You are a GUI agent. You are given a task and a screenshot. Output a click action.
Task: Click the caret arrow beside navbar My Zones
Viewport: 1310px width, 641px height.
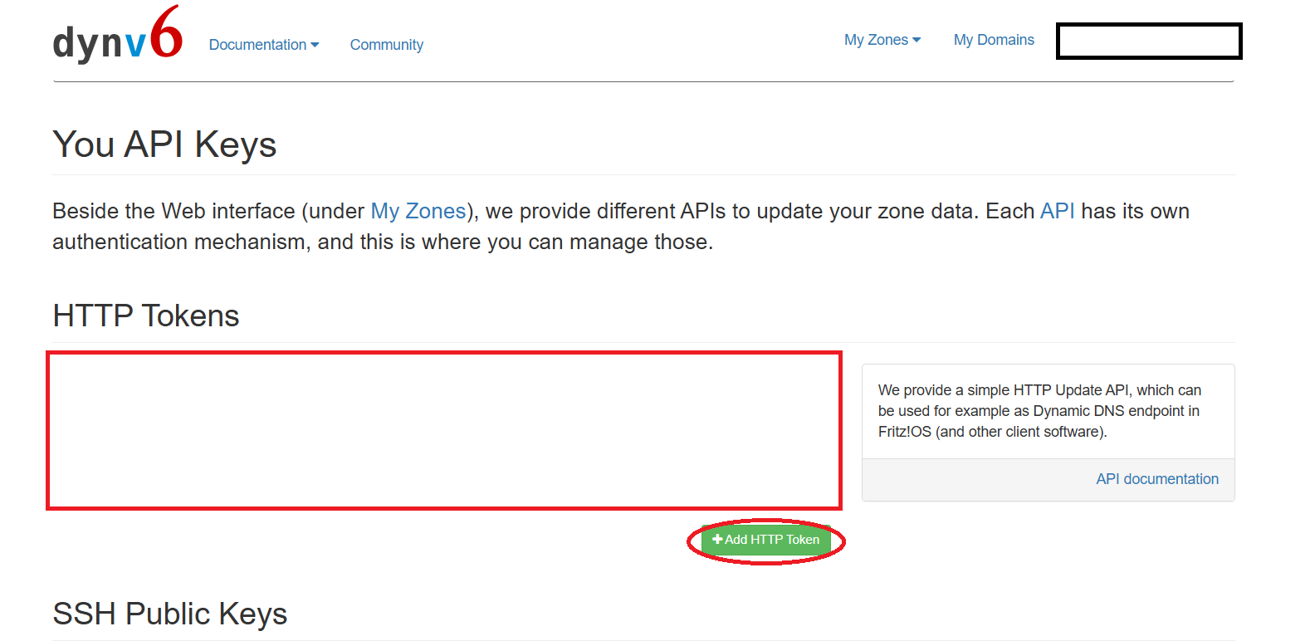pos(917,40)
